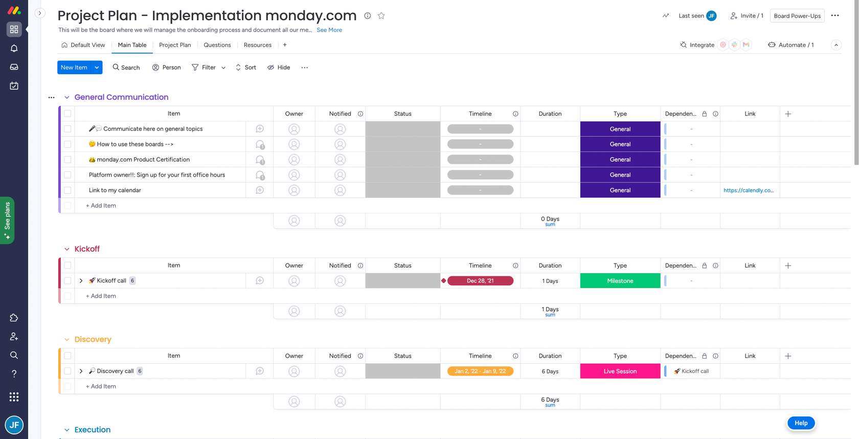Click the green Milestone type label
Image resolution: width=859 pixels, height=439 pixels.
pos(620,281)
